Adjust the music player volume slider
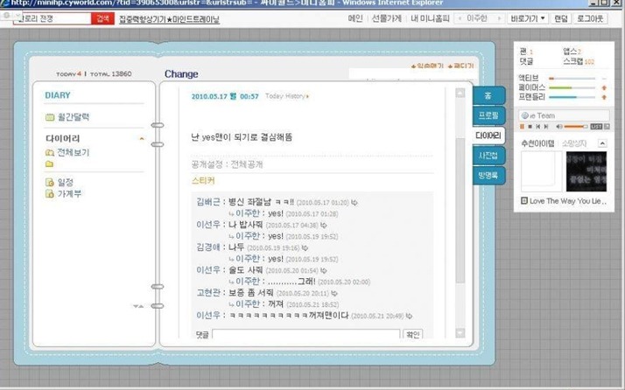 (x=576, y=127)
